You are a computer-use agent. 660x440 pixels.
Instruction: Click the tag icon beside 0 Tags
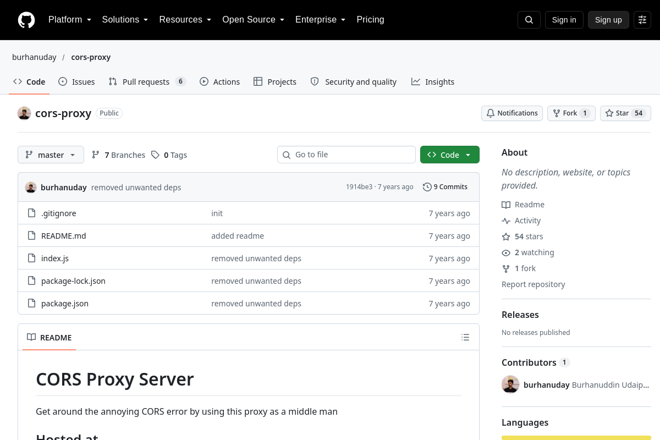tap(155, 155)
